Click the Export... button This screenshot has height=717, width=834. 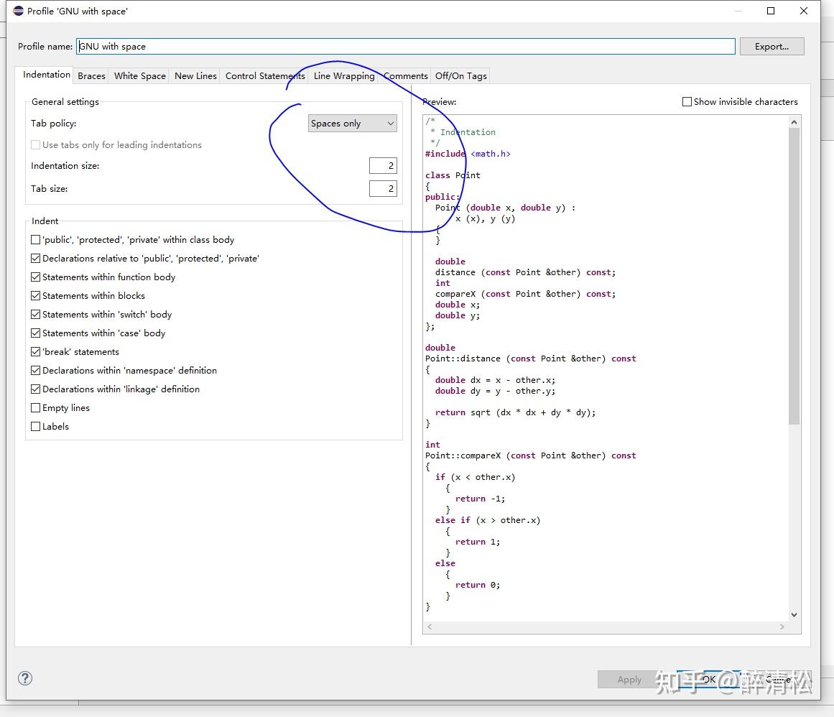(772, 47)
